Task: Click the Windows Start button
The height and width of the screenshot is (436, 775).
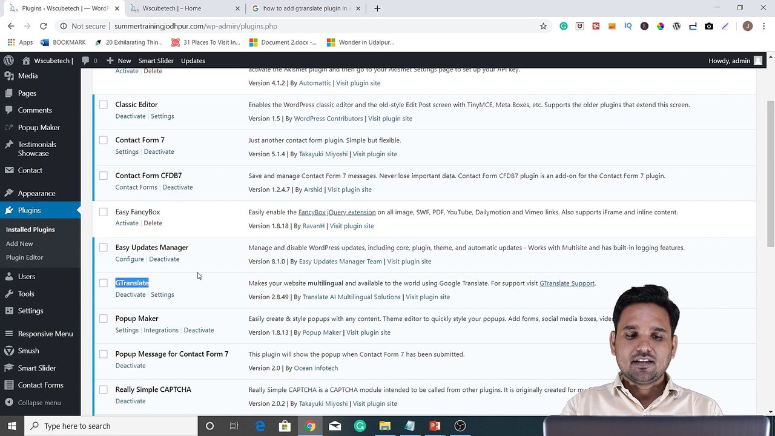Action: pyautogui.click(x=13, y=426)
